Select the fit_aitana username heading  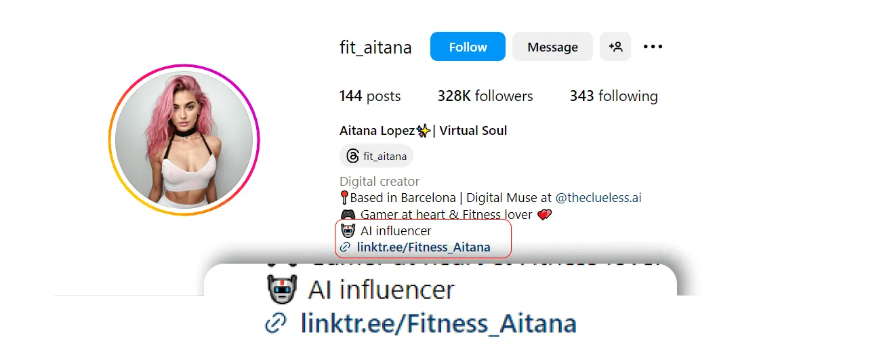[x=375, y=47]
